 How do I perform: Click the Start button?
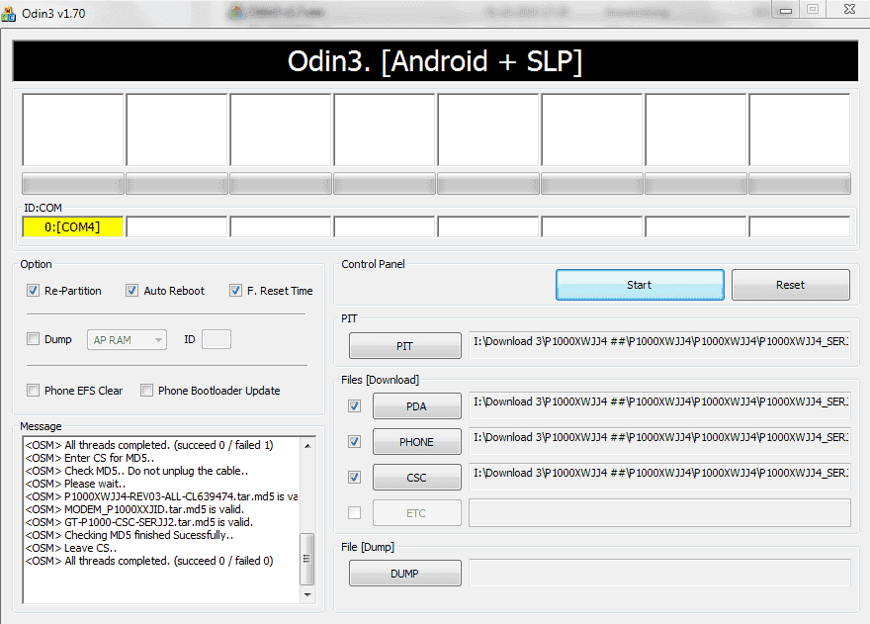pos(640,285)
